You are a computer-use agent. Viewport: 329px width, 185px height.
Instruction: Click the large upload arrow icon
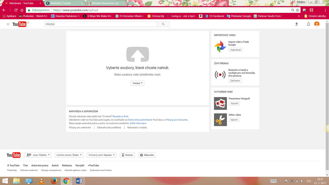coord(137,54)
